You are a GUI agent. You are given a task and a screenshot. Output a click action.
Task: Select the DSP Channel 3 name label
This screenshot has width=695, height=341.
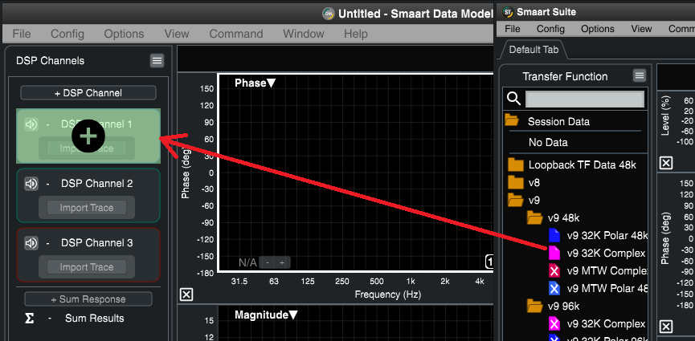click(x=96, y=242)
